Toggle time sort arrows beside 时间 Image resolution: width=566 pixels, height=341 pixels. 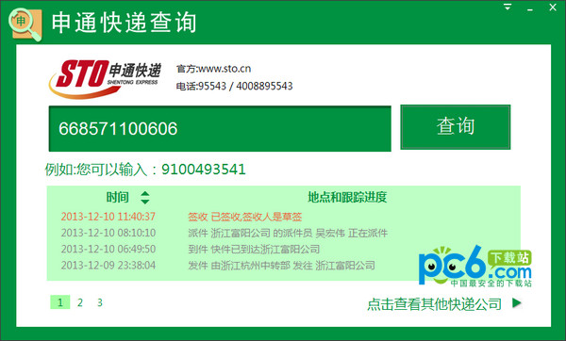pyautogui.click(x=144, y=198)
